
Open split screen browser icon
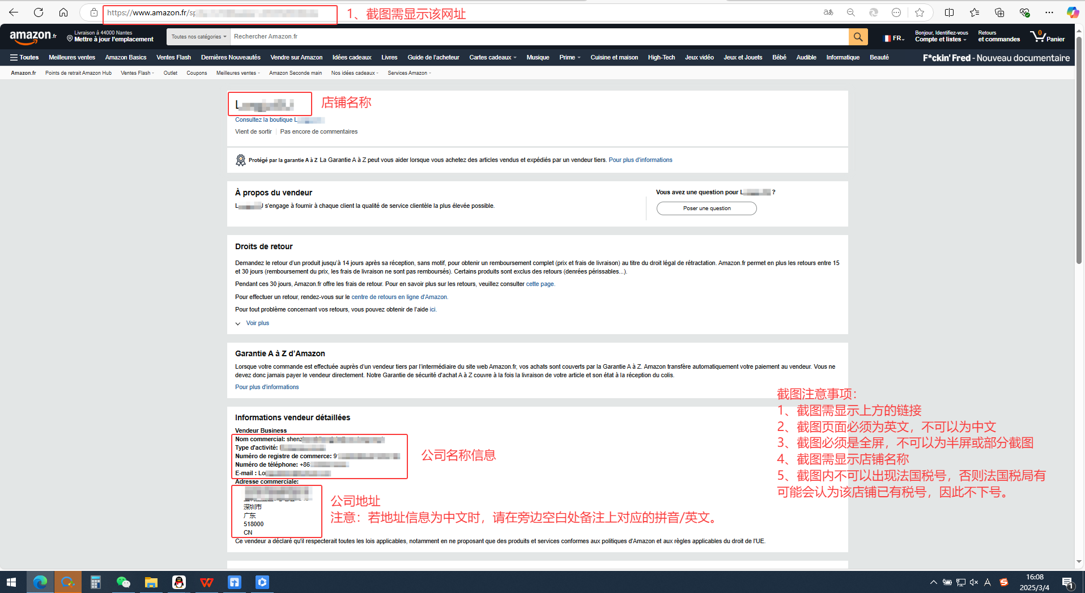pyautogui.click(x=949, y=12)
